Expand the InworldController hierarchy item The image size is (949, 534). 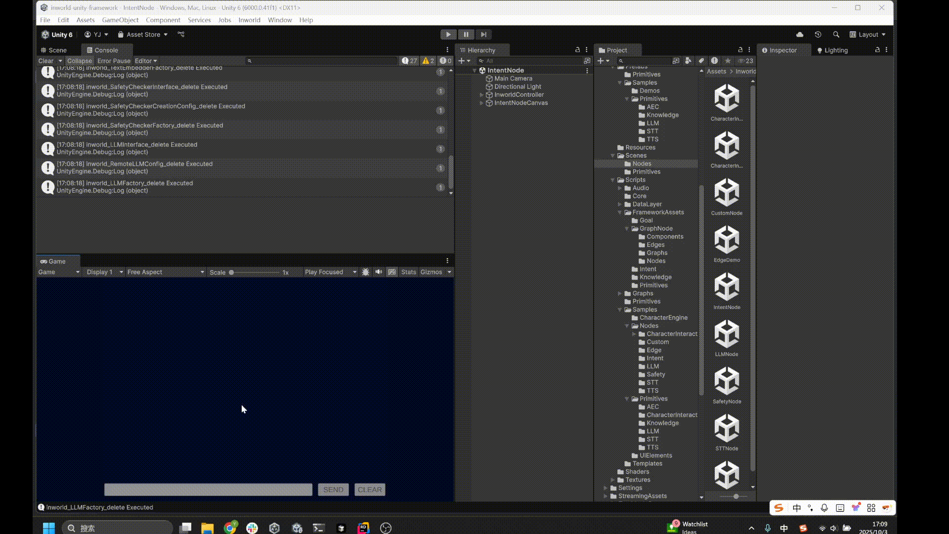coord(481,95)
